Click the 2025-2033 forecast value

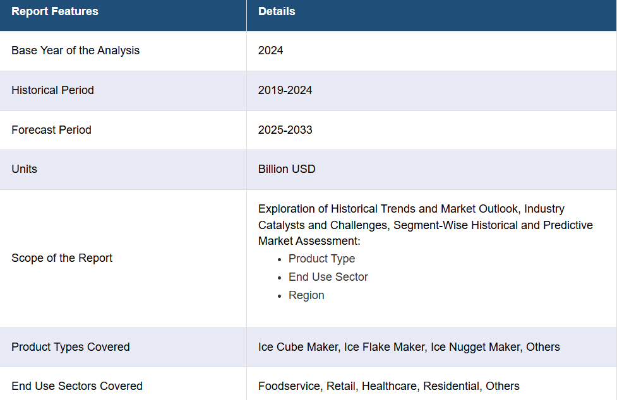pyautogui.click(x=285, y=130)
